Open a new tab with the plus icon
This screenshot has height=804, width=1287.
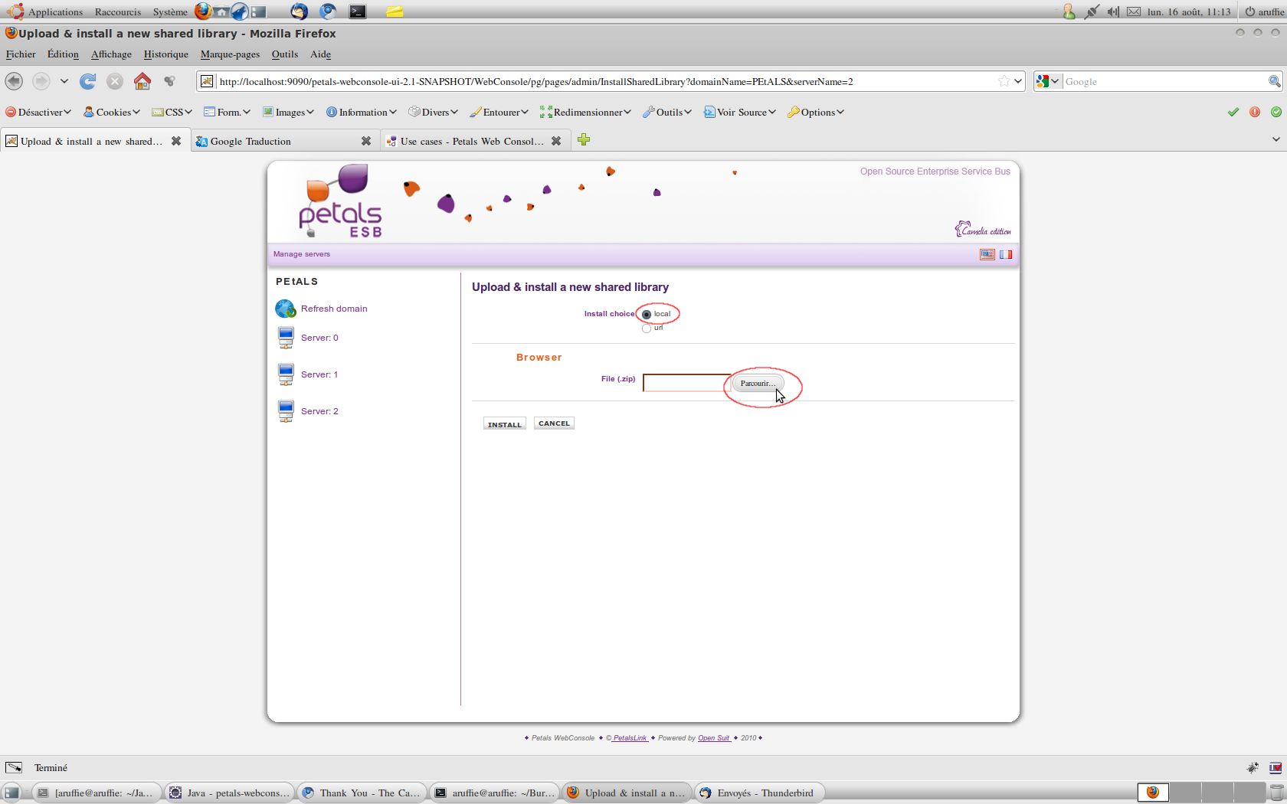[584, 140]
